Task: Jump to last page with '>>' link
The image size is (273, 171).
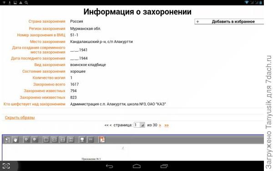Action: tap(167, 125)
